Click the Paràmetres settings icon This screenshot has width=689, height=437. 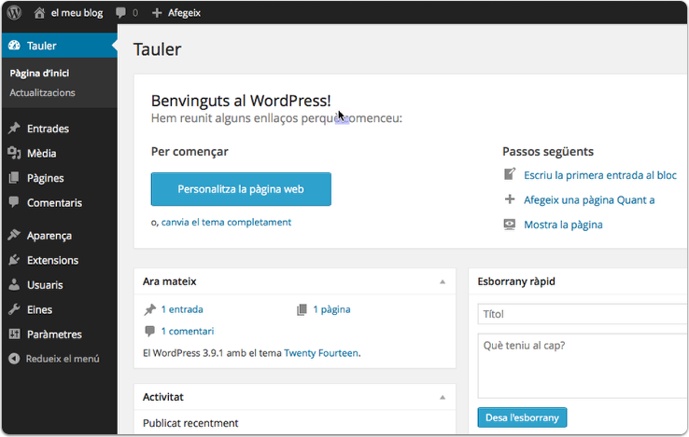coord(14,334)
